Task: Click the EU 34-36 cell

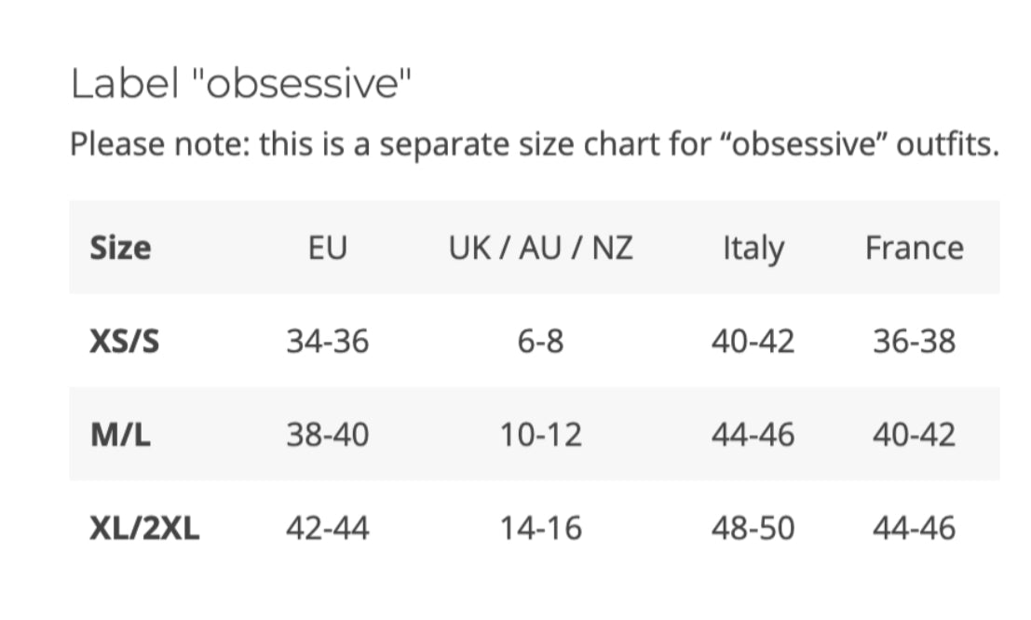Action: tap(327, 342)
